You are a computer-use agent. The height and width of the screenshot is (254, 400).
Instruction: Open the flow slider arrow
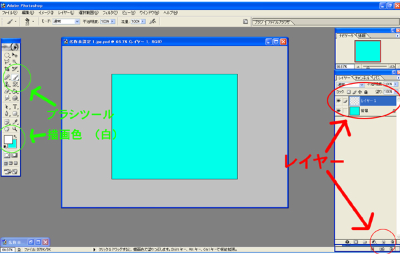pos(143,22)
